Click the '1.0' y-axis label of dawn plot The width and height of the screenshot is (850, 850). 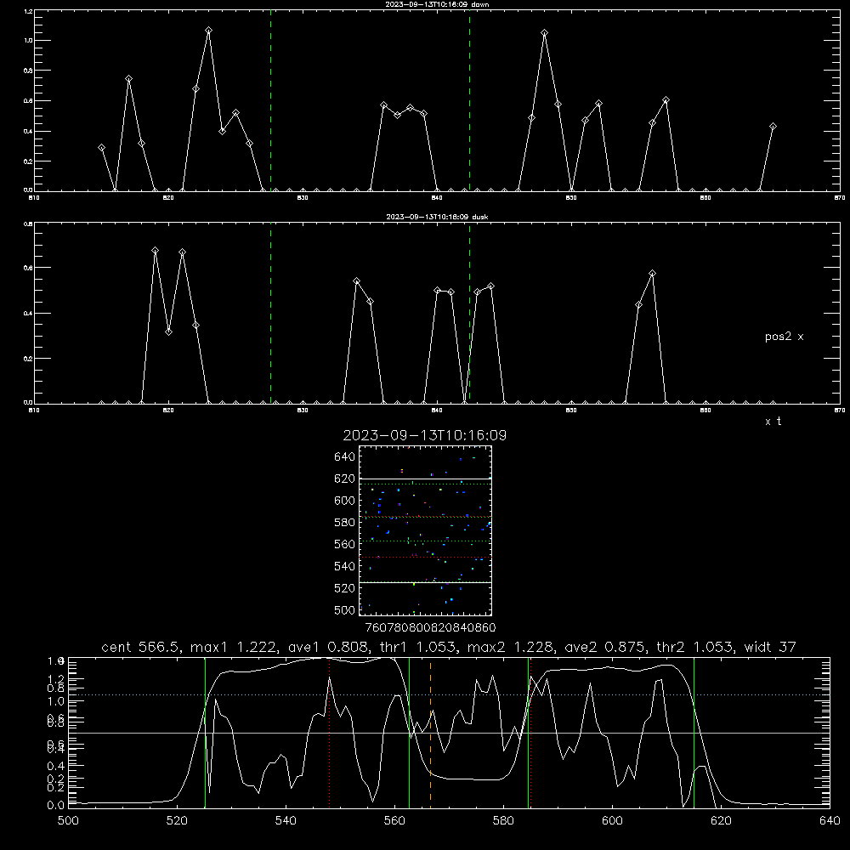(26, 41)
